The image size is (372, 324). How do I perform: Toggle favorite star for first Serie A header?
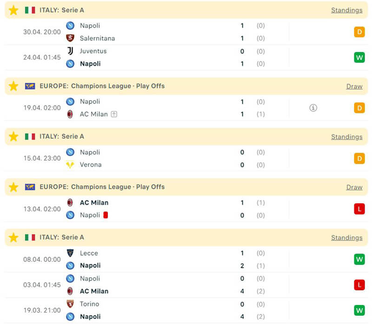pyautogui.click(x=13, y=10)
